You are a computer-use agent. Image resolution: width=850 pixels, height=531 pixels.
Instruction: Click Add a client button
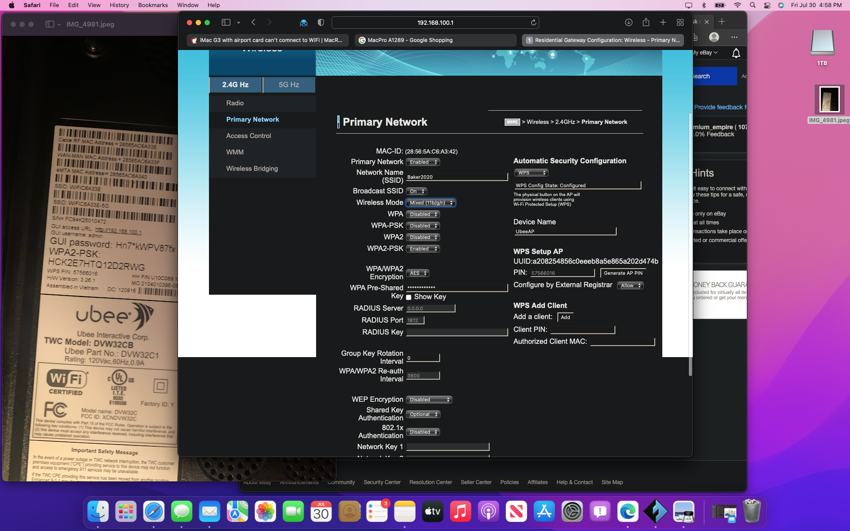point(565,317)
